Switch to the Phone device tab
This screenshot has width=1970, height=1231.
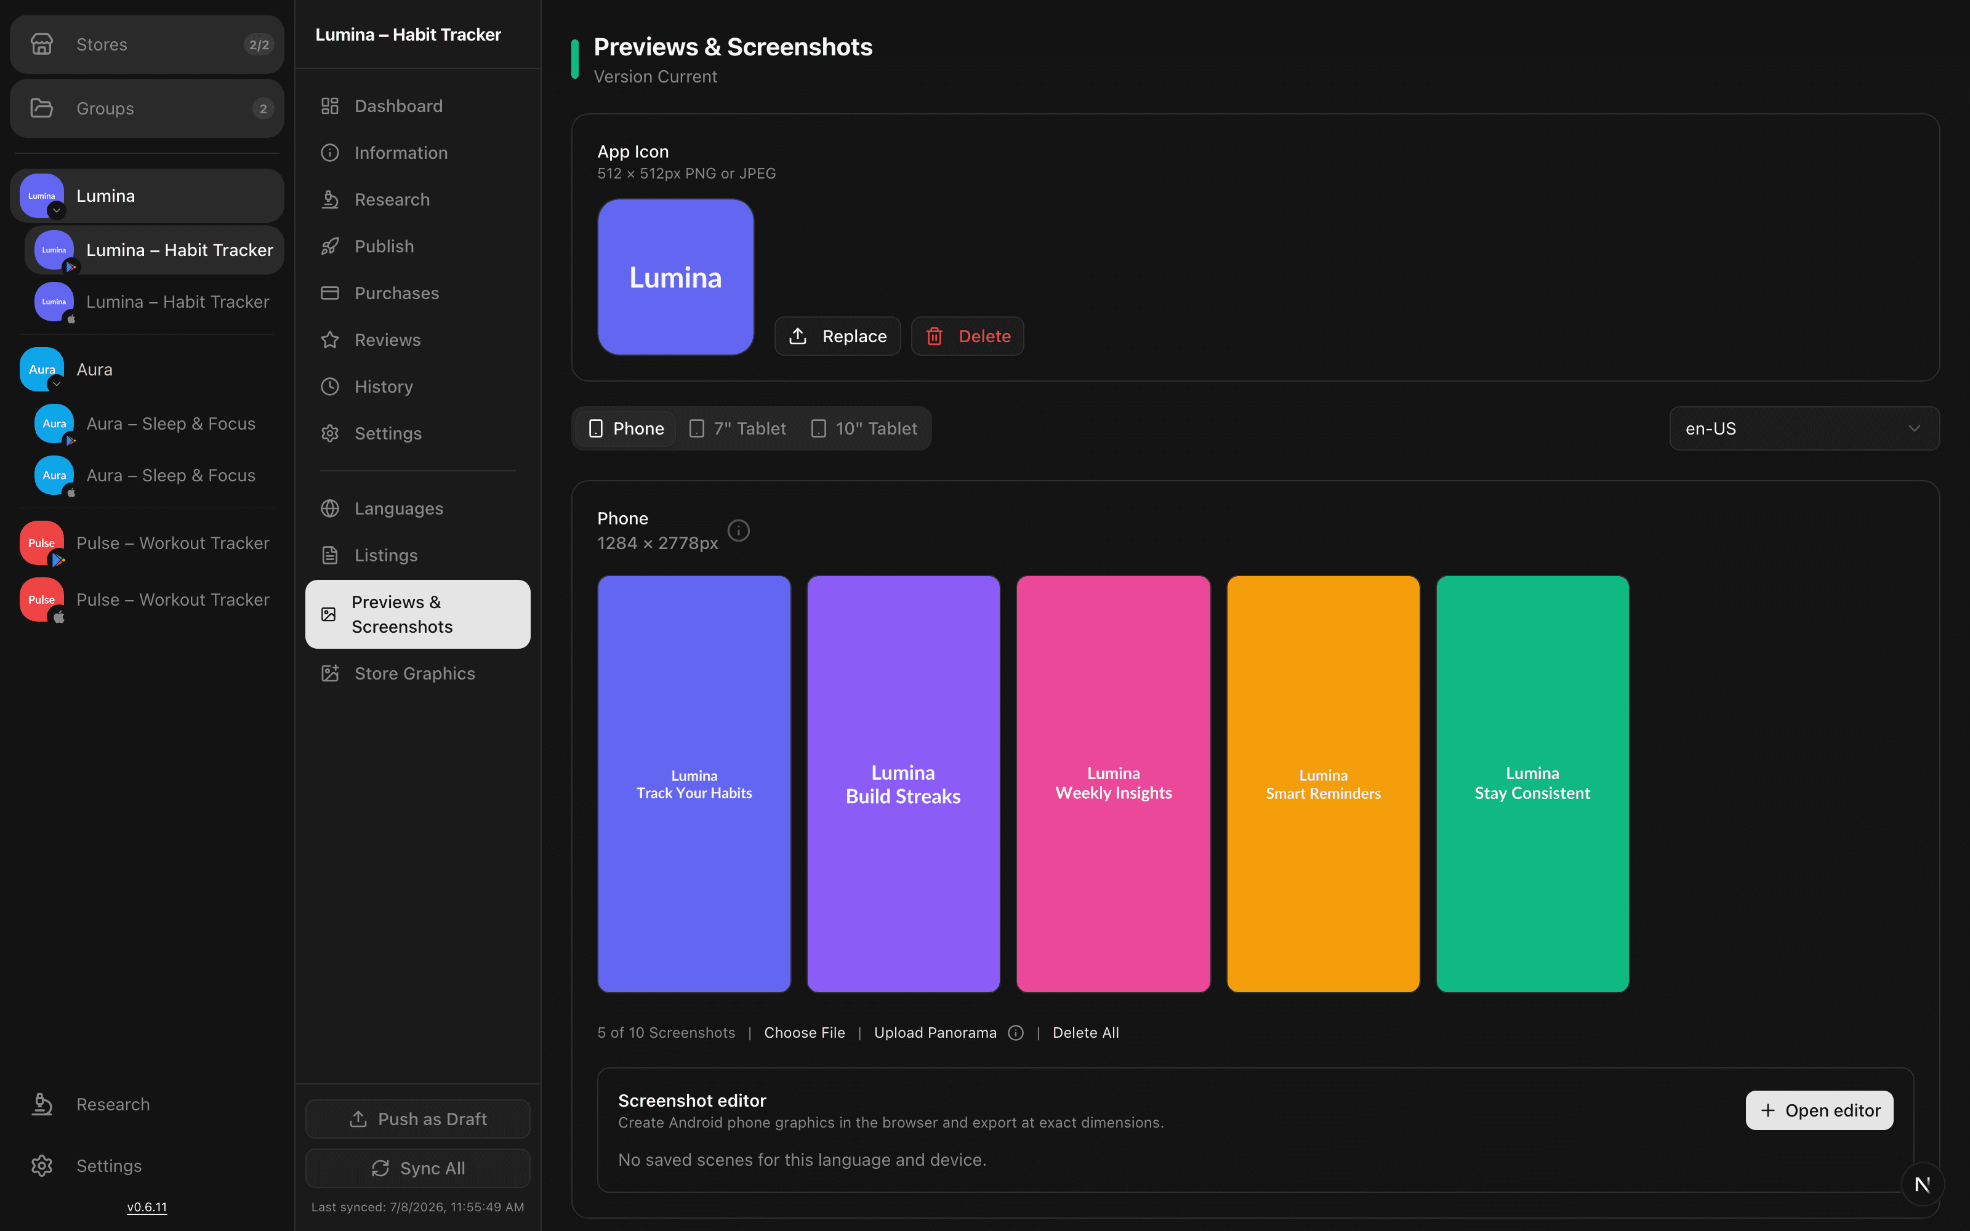pos(626,428)
